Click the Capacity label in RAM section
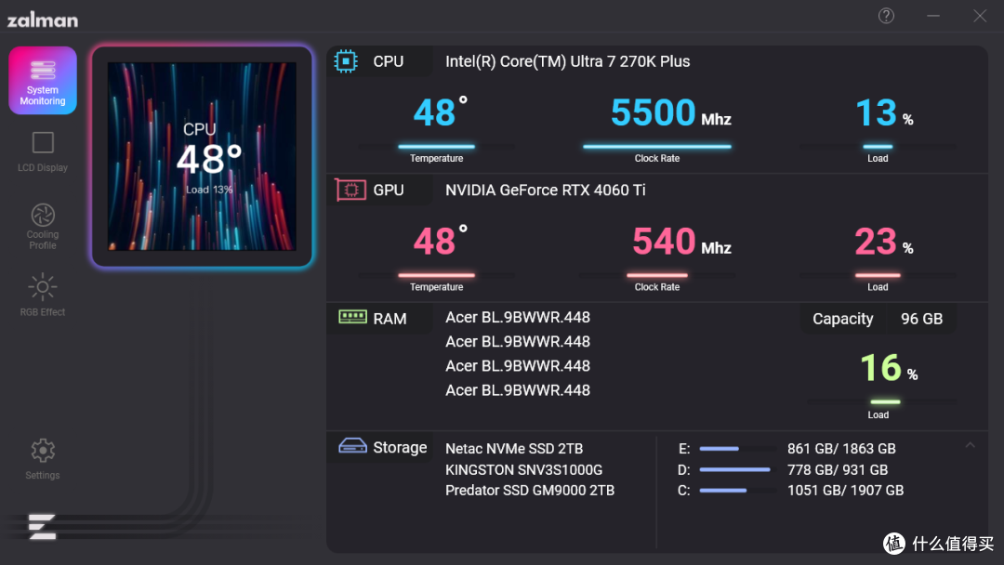This screenshot has height=565, width=1004. click(x=842, y=319)
